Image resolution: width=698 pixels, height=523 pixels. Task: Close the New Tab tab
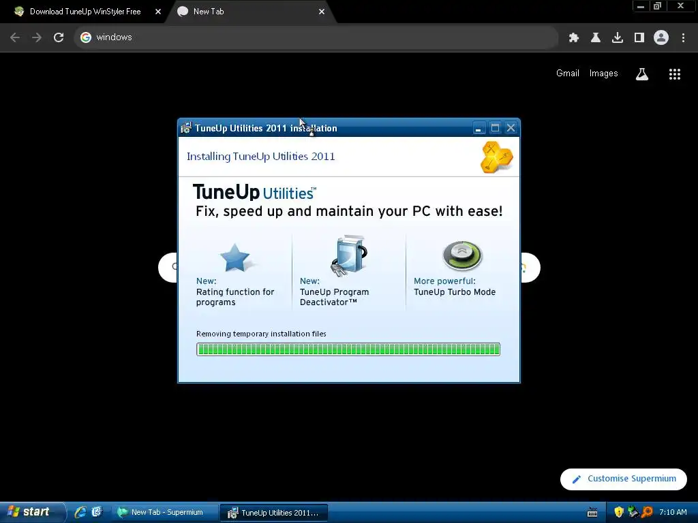pos(322,12)
